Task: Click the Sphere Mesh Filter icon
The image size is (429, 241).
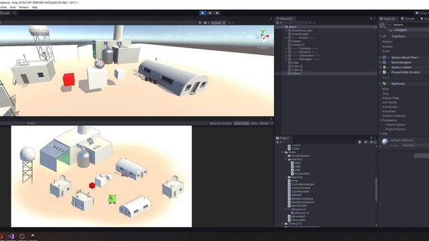Action: tap(384, 58)
